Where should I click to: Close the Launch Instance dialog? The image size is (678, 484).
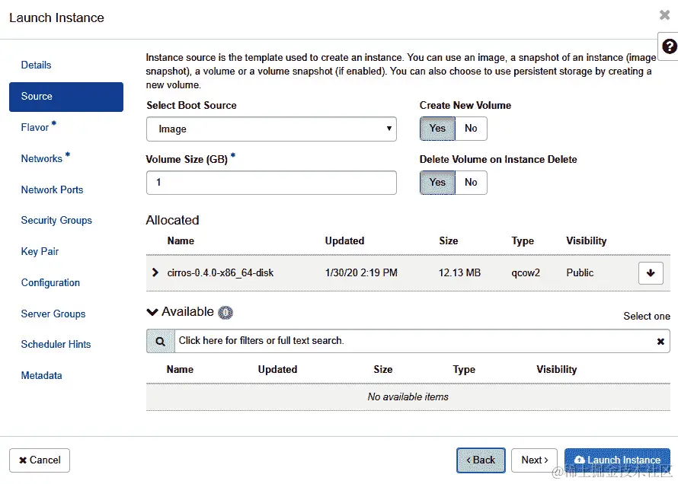tap(664, 15)
